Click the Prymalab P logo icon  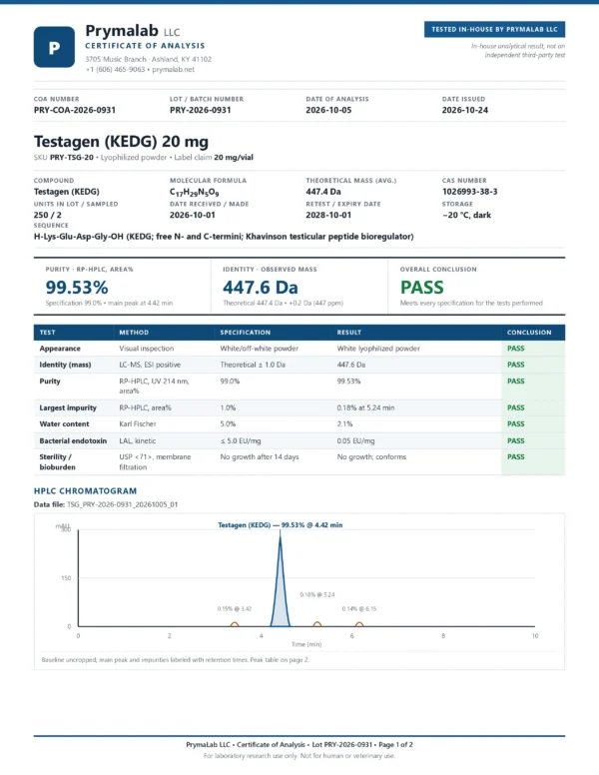54,47
